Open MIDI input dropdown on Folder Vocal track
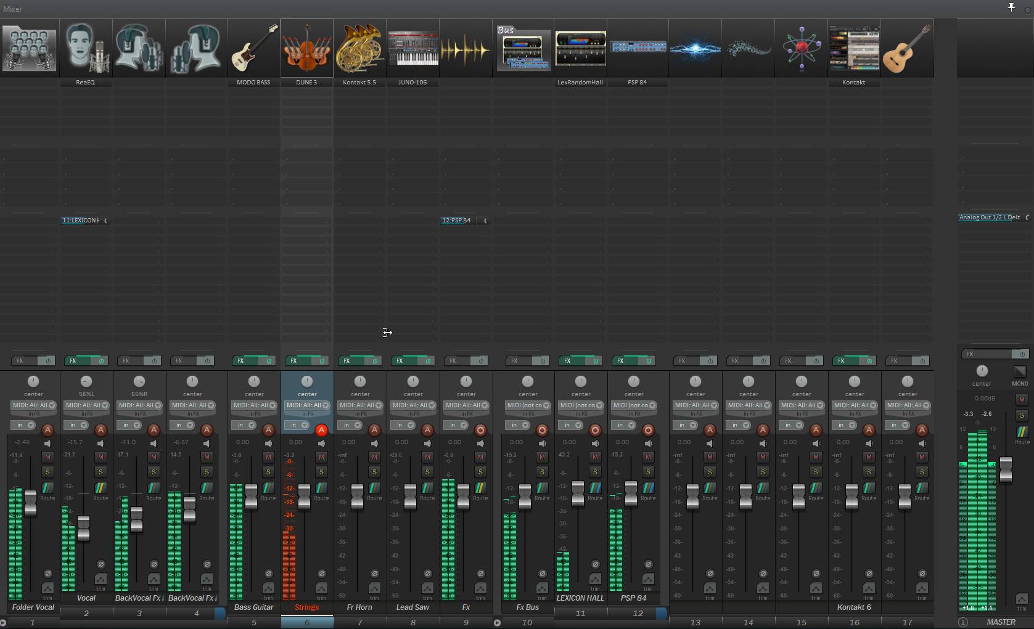 33,405
